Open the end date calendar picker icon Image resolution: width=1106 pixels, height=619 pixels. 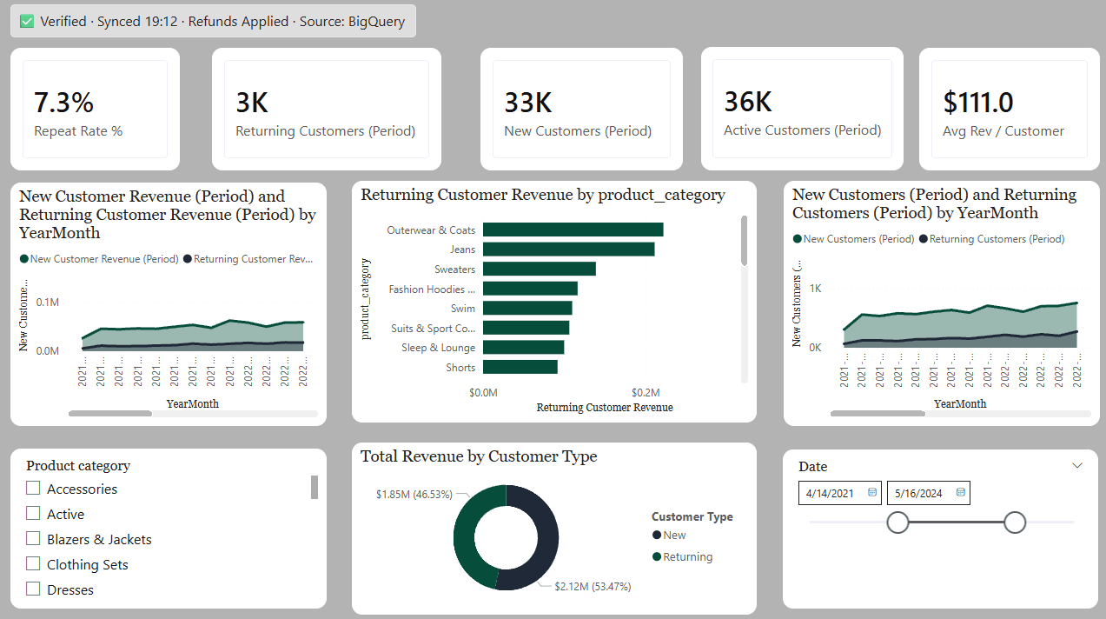coord(960,493)
